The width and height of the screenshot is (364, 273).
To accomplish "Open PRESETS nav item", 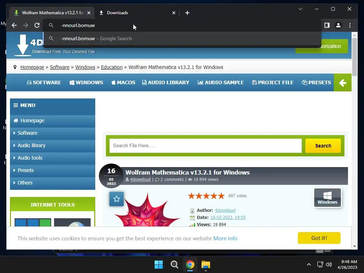I will pos(316,82).
